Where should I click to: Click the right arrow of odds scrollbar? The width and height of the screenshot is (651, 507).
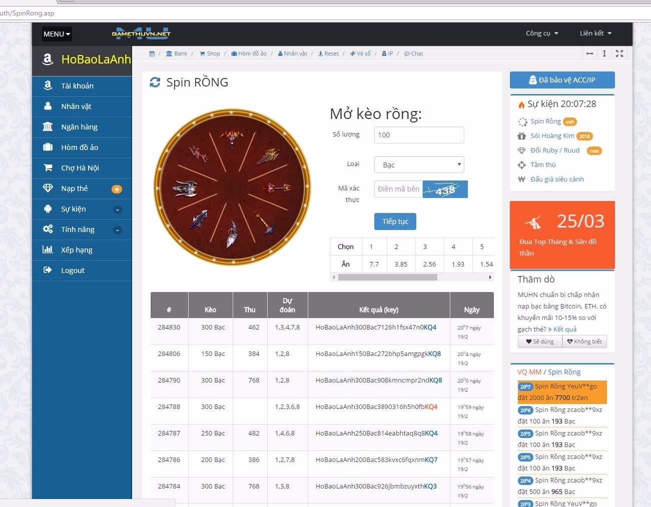(490, 277)
